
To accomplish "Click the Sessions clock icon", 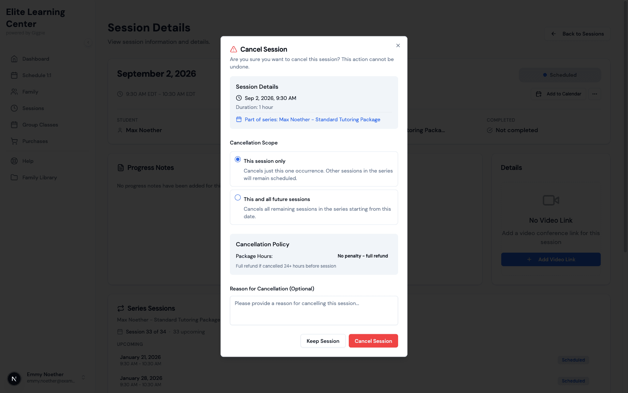I will point(14,108).
